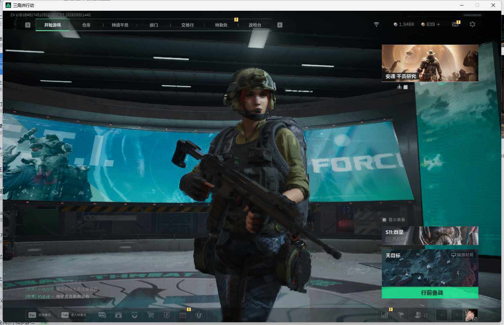Open the shopping cart store icon
504x325 pixels.
tap(151, 315)
